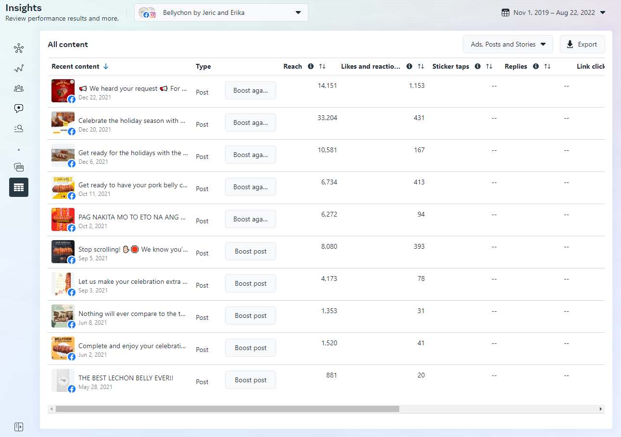
Task: Click the sort arrow beside Recent content
Action: click(x=106, y=67)
